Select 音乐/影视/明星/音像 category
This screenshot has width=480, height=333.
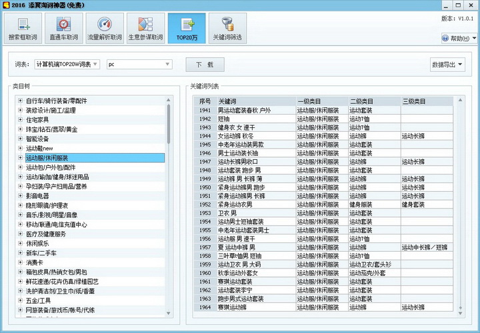(51, 214)
